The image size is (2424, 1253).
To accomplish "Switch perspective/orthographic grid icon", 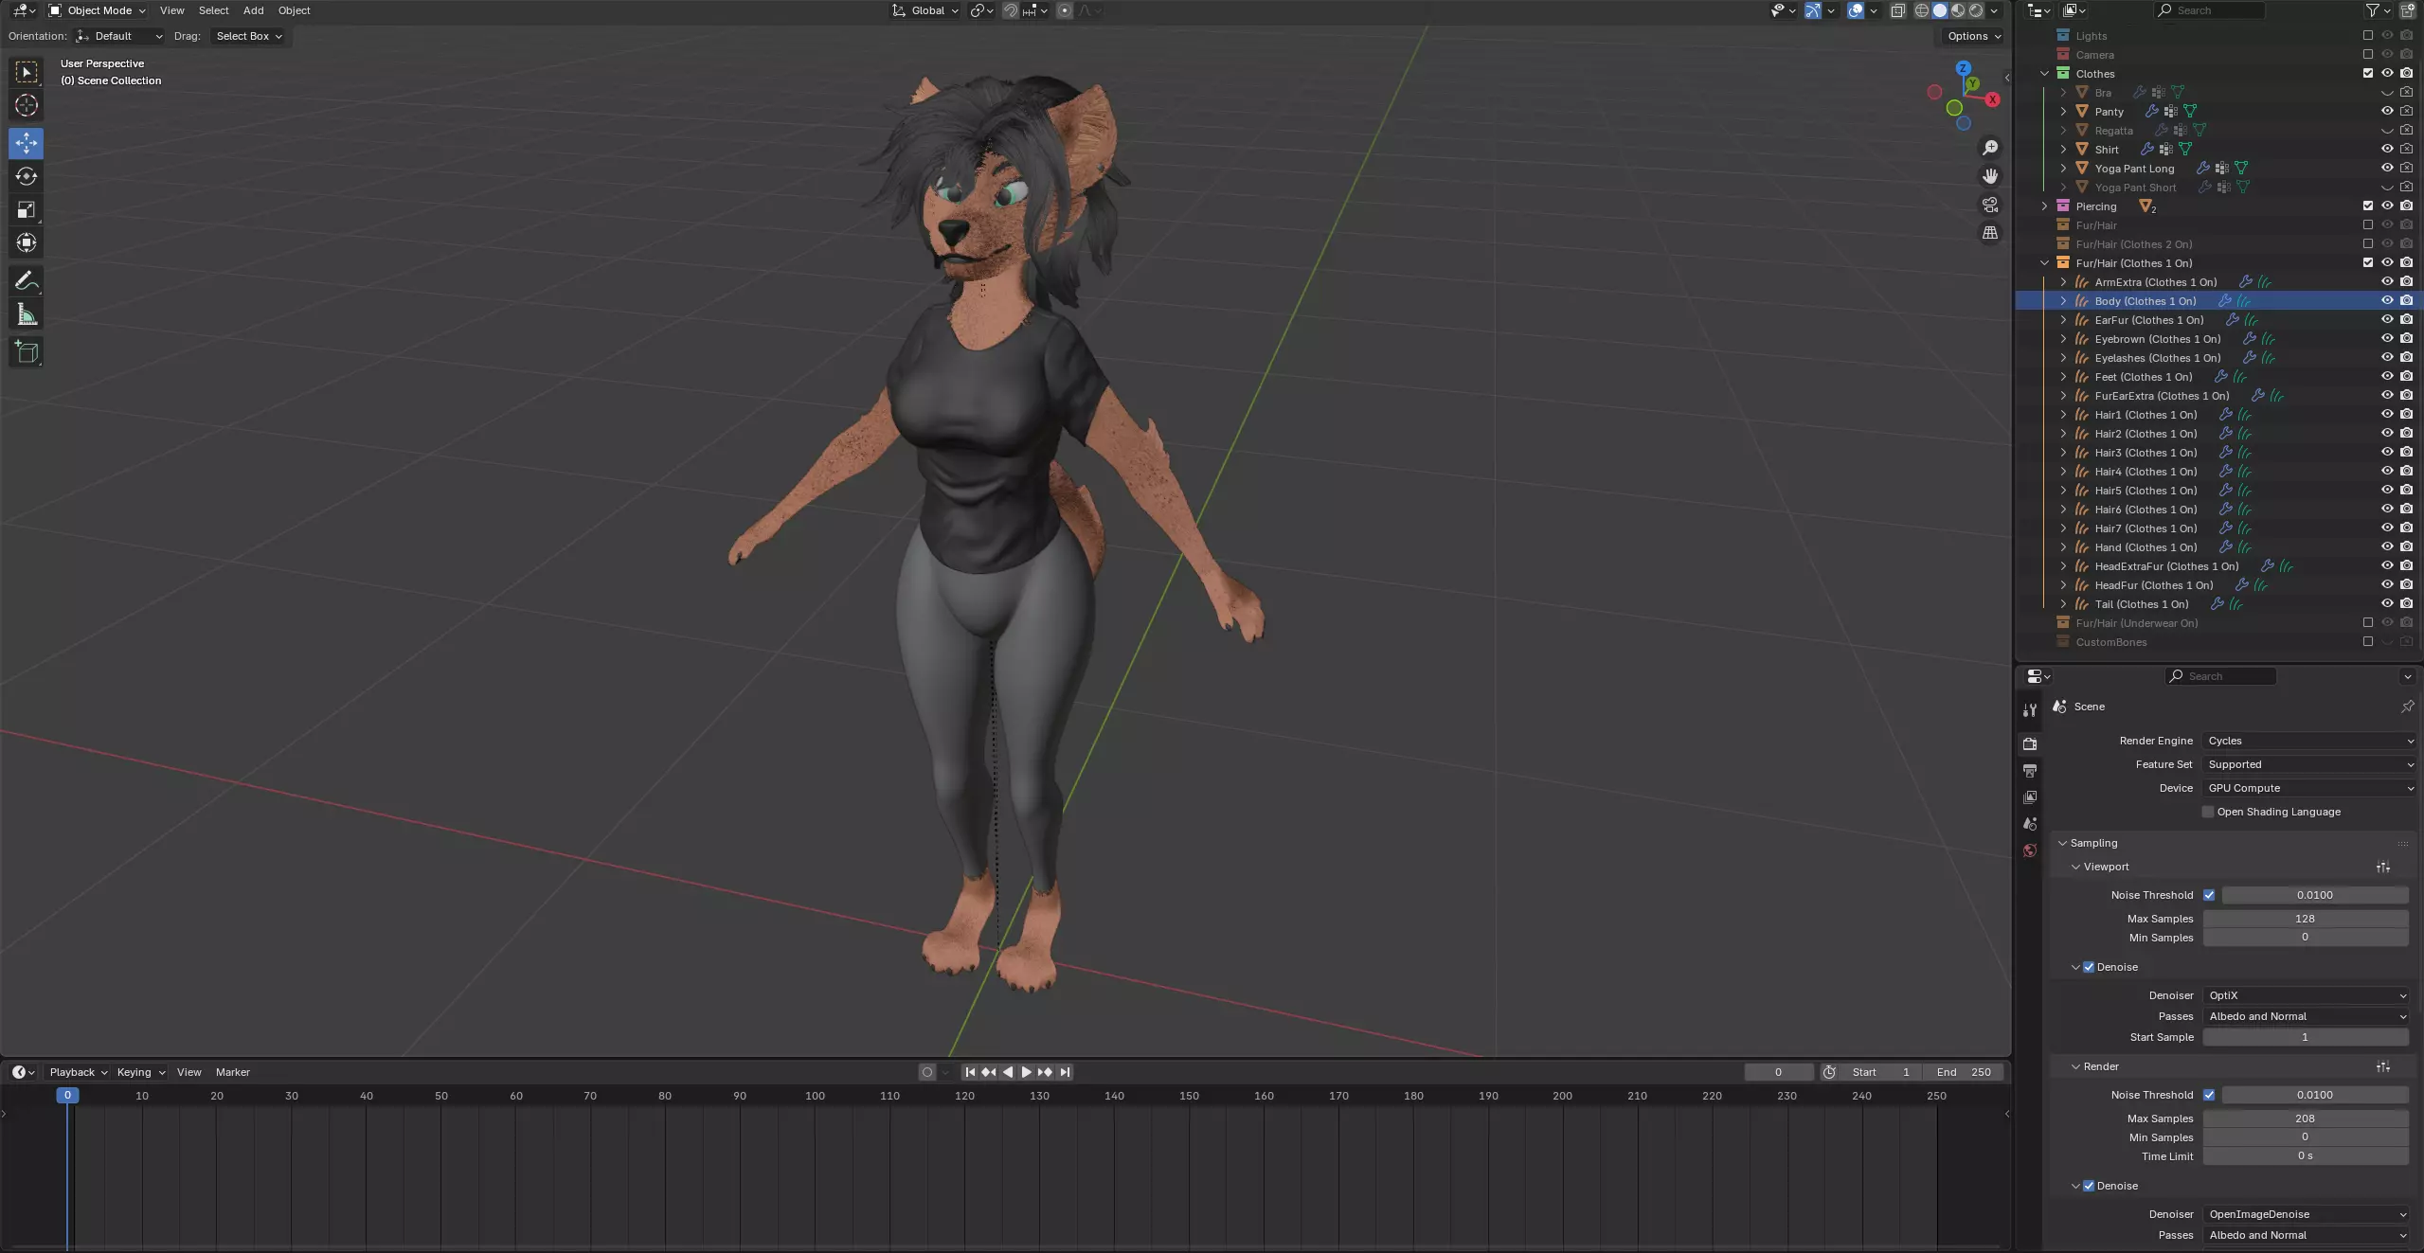I will [1990, 233].
